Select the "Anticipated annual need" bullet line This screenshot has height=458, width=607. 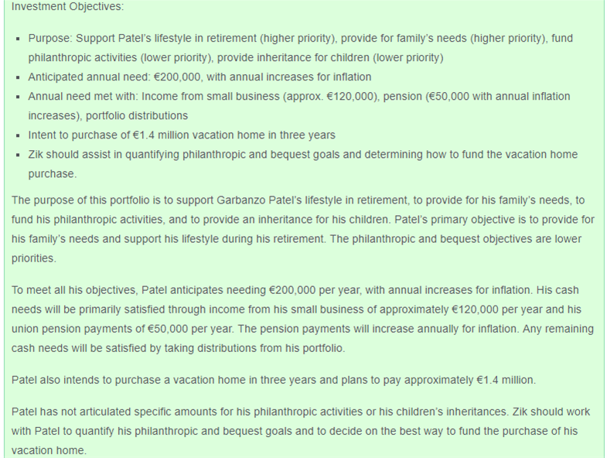click(x=199, y=77)
